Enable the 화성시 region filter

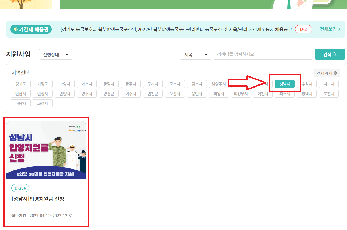click(43, 103)
